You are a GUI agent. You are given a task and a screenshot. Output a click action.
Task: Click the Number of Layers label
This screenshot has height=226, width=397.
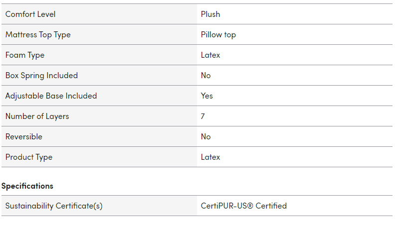tap(37, 116)
